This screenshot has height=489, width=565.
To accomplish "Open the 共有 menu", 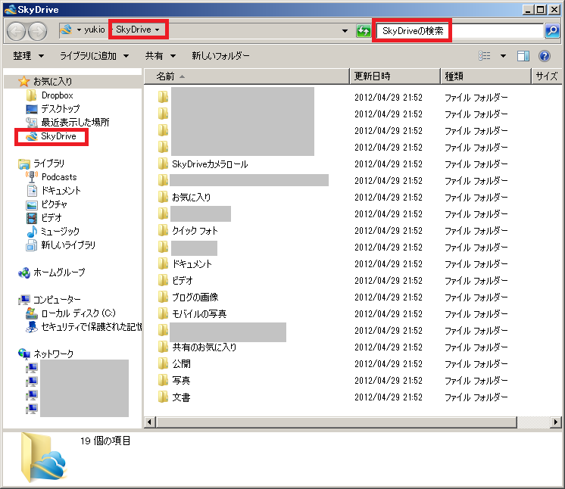I will click(x=160, y=56).
